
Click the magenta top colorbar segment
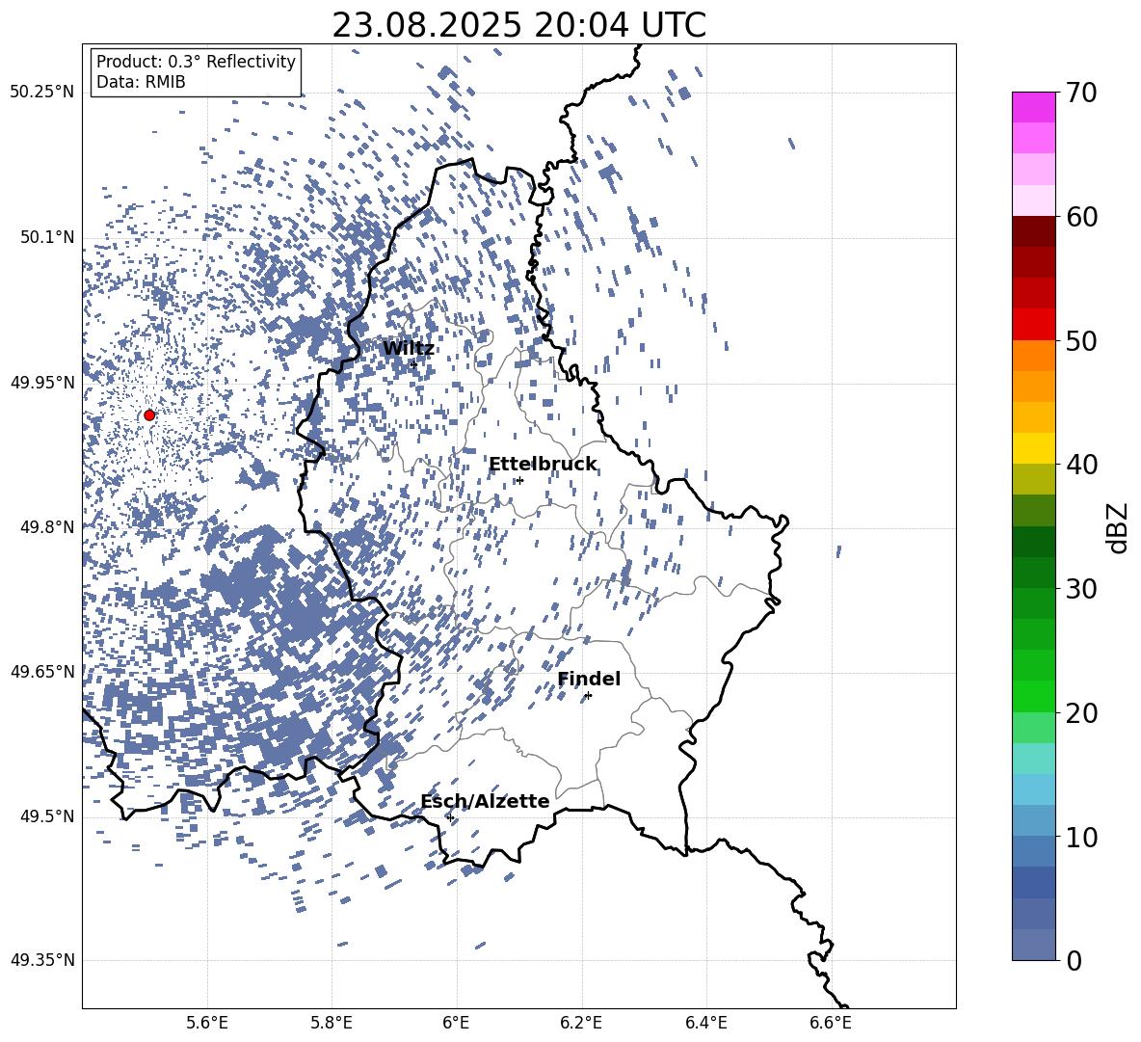[x=1034, y=108]
